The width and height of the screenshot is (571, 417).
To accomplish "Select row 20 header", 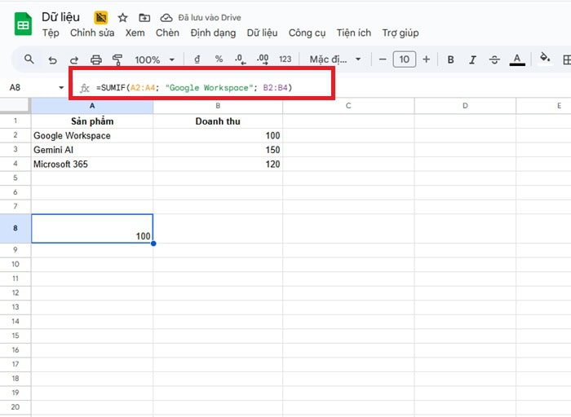I will pyautogui.click(x=15, y=407).
